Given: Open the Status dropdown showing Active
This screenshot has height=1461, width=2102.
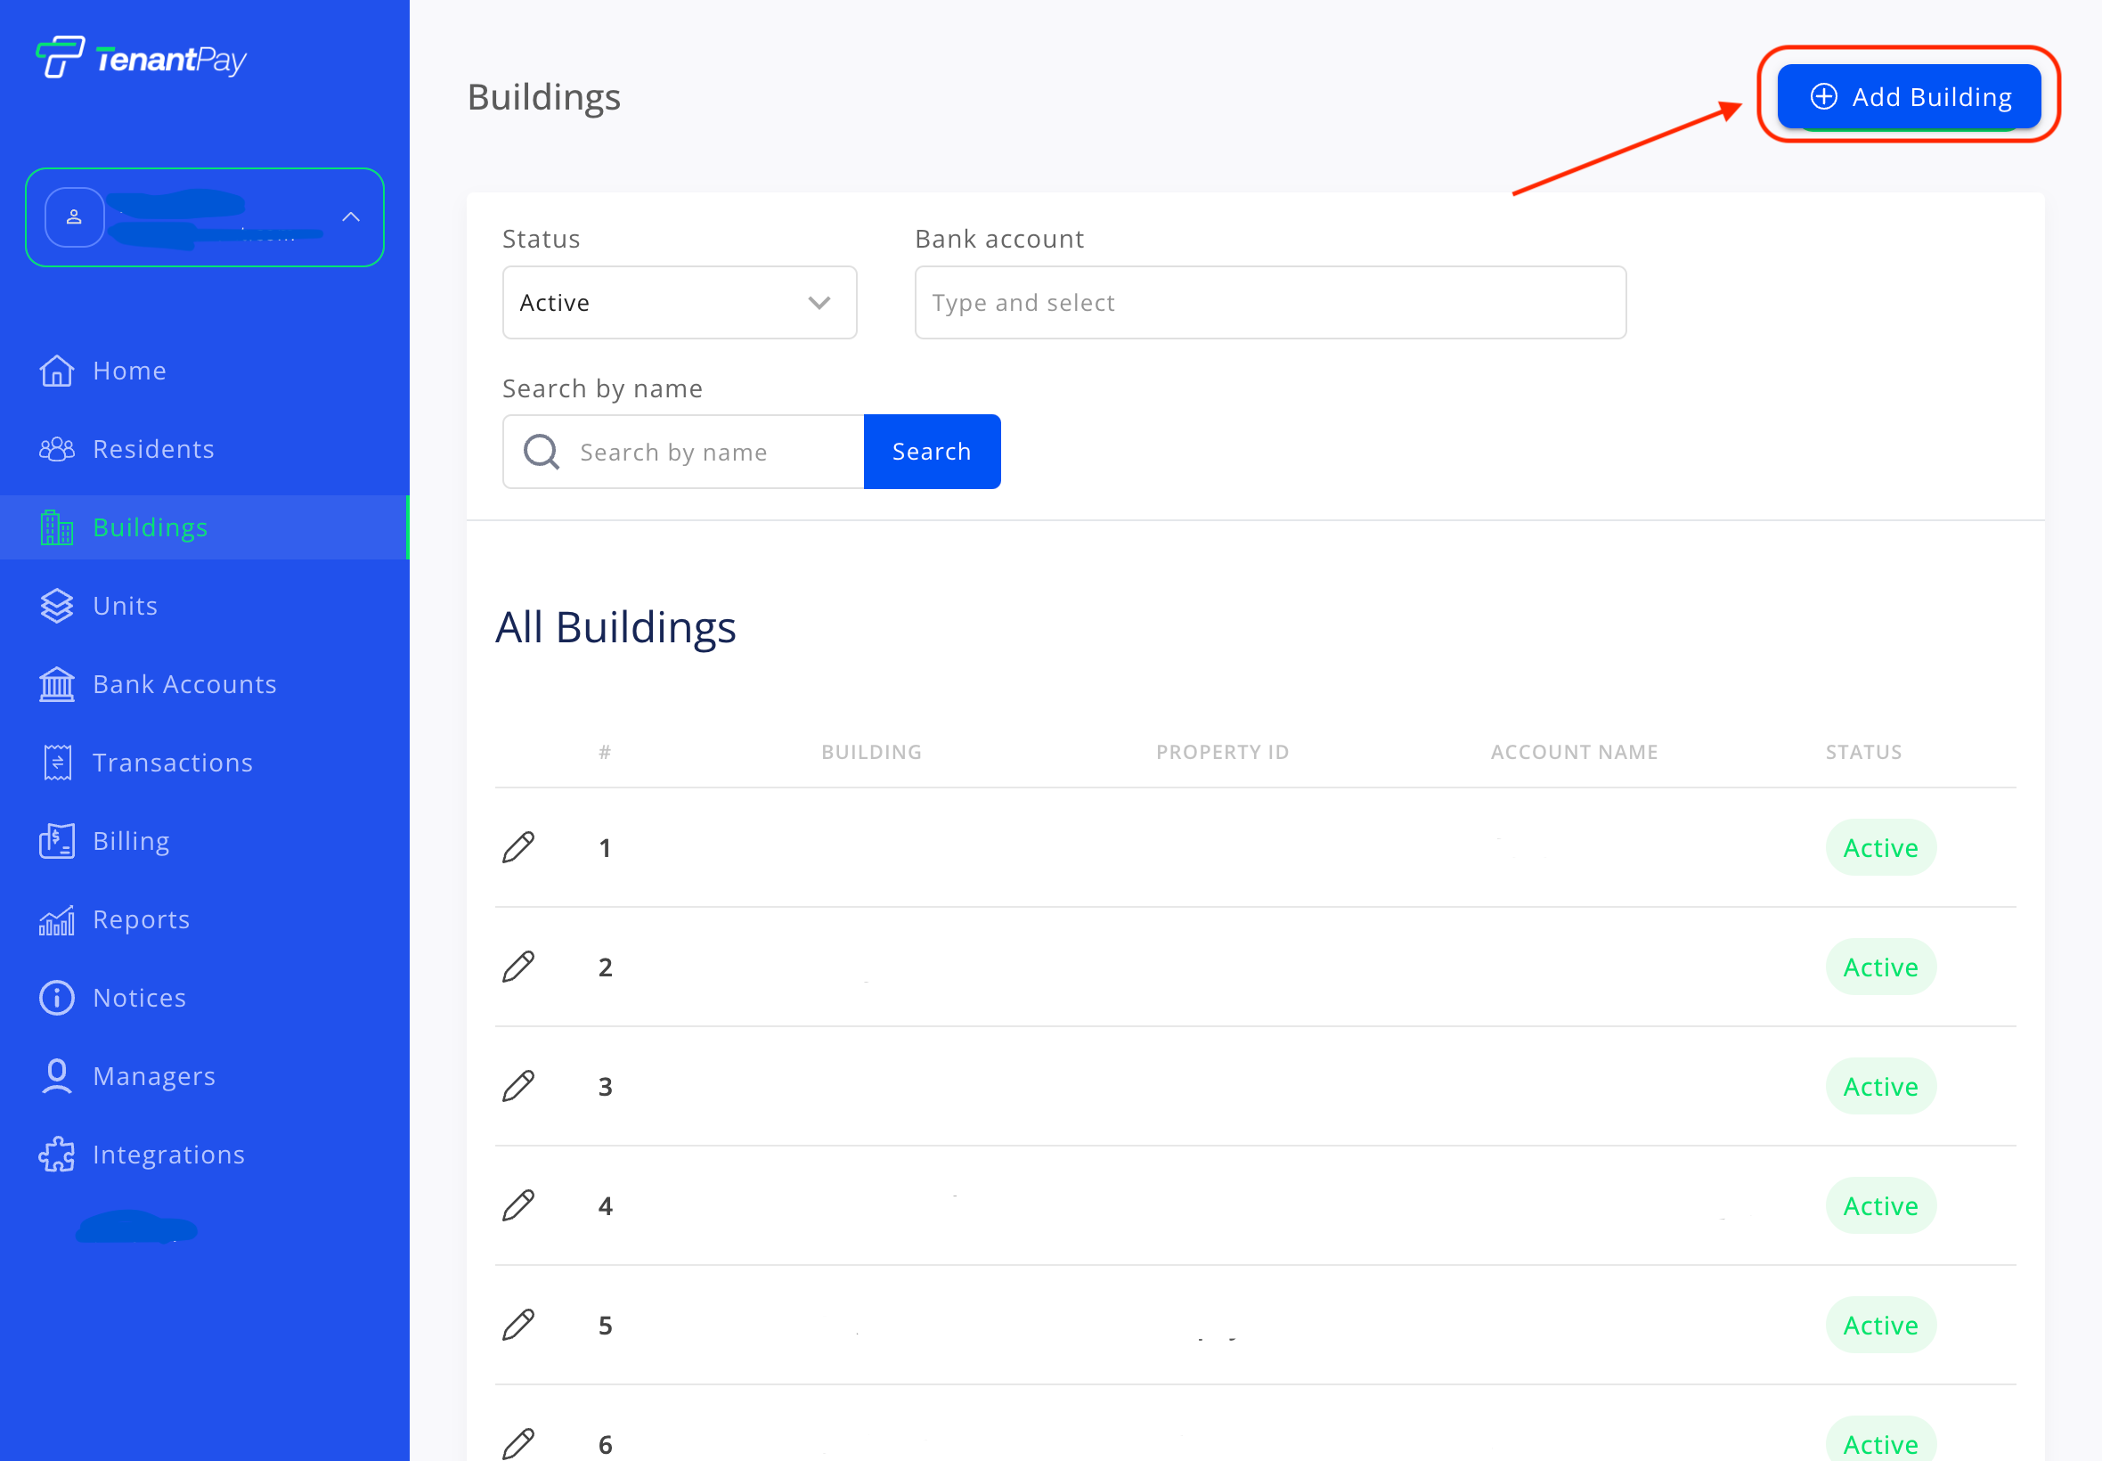Looking at the screenshot, I should [x=679, y=303].
